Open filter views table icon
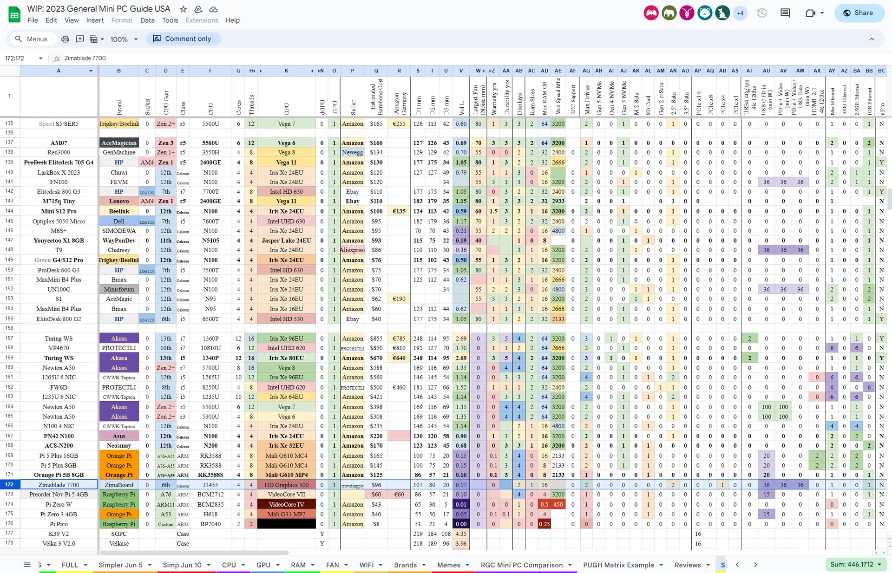Image resolution: width=892 pixels, height=573 pixels. 93,39
